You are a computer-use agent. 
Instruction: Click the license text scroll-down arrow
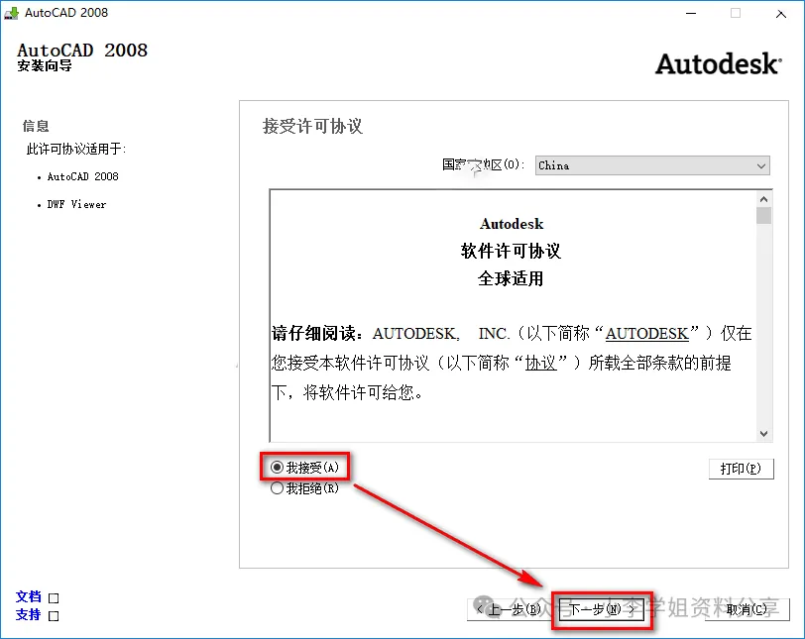pyautogui.click(x=764, y=434)
